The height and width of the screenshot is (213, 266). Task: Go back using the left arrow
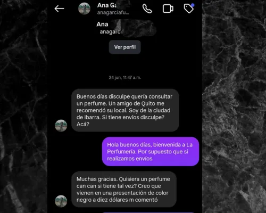[x=59, y=9]
